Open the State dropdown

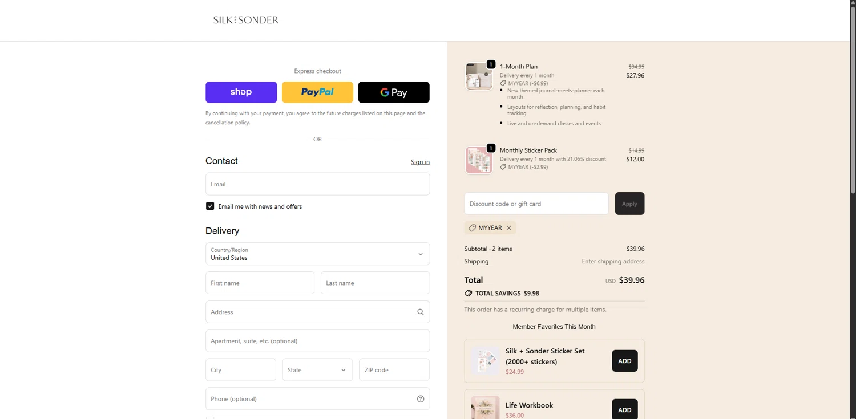[x=317, y=370]
